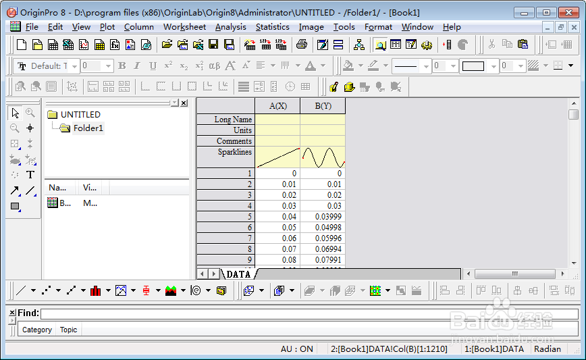Image resolution: width=586 pixels, height=360 pixels.
Task: Select the DATA worksheet tab
Action: click(x=238, y=274)
